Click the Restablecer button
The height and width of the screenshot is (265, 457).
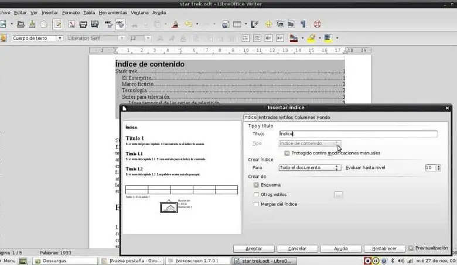(x=384, y=249)
